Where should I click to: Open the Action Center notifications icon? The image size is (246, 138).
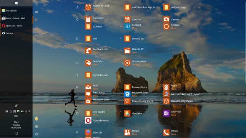tap(16, 133)
